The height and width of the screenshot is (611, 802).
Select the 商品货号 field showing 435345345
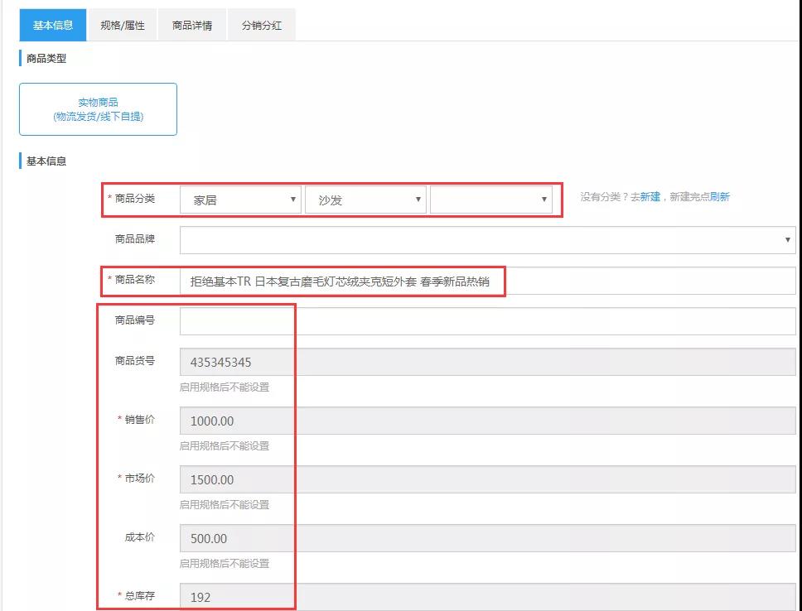point(487,362)
